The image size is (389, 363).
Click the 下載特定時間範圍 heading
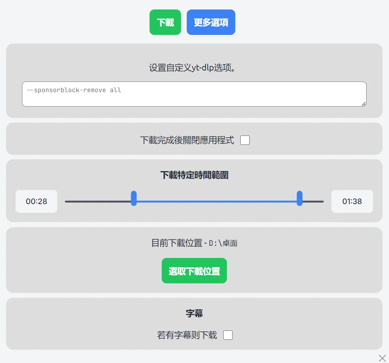194,175
